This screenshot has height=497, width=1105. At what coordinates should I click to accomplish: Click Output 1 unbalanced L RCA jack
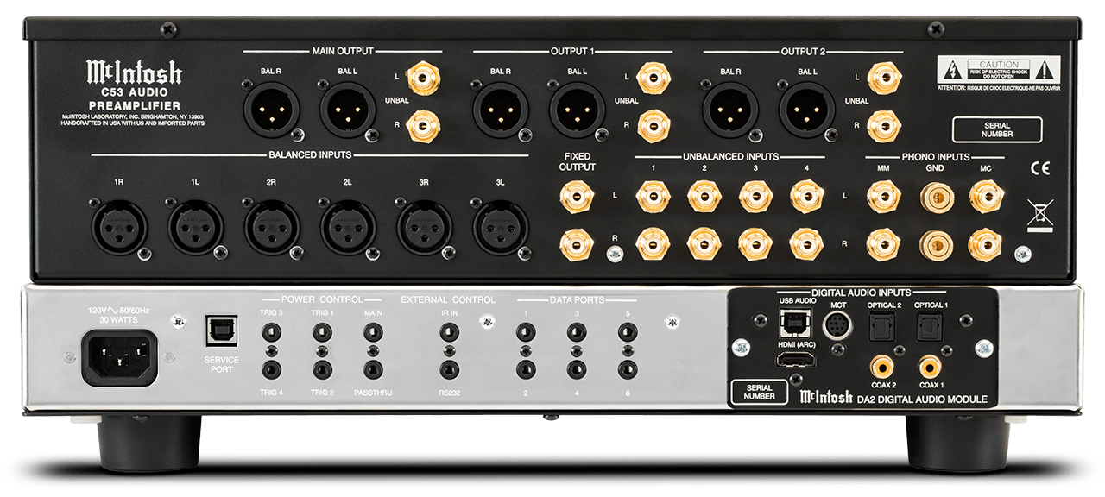click(652, 79)
